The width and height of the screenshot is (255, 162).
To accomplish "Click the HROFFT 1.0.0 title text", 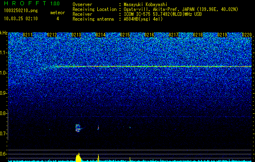I will pos(32,3).
